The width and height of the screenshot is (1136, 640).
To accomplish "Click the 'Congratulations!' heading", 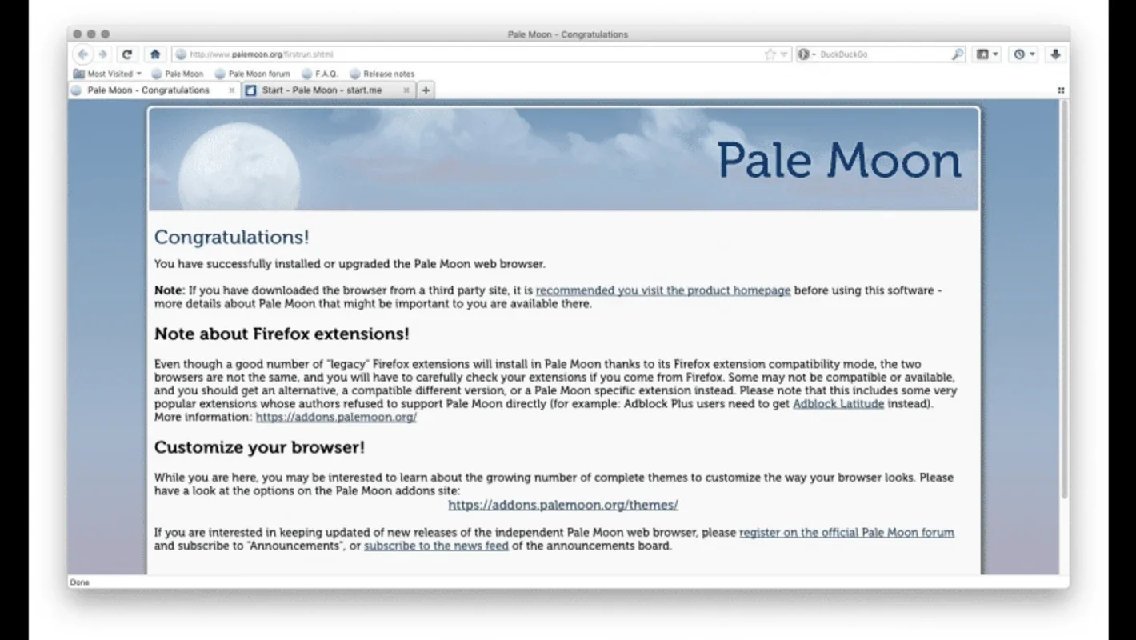I will point(231,238).
